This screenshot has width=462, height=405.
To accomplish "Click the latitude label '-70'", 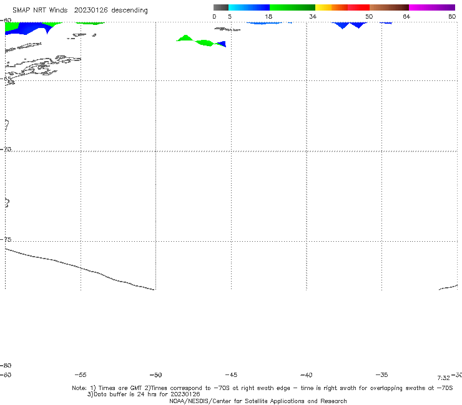I will pyautogui.click(x=6, y=150).
